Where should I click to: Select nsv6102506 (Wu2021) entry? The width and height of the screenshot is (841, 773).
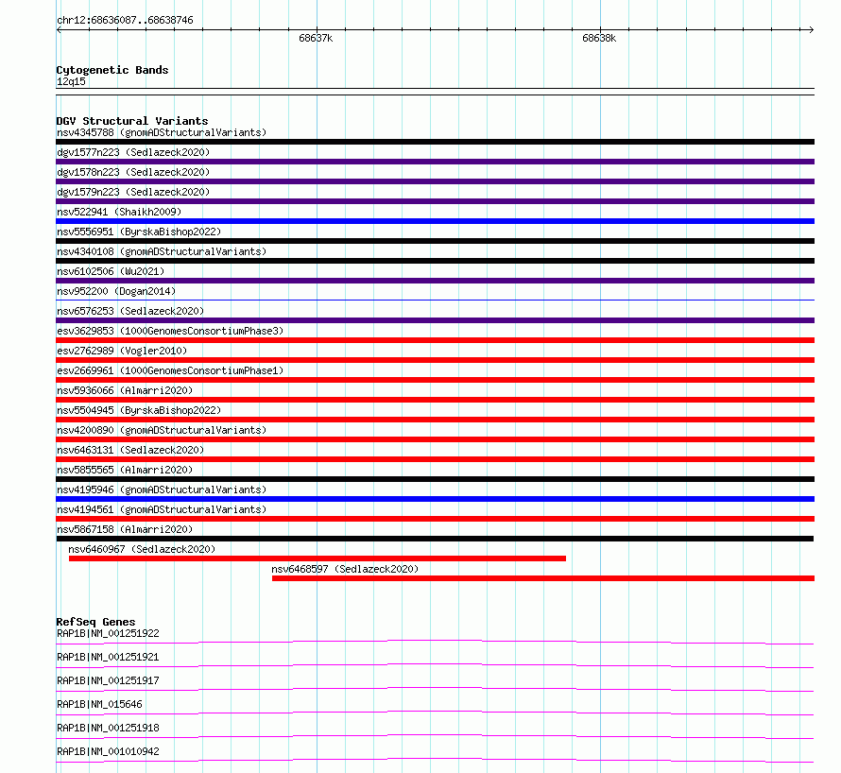click(x=111, y=271)
